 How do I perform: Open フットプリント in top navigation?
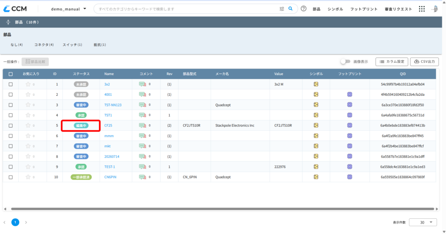pos(364,9)
